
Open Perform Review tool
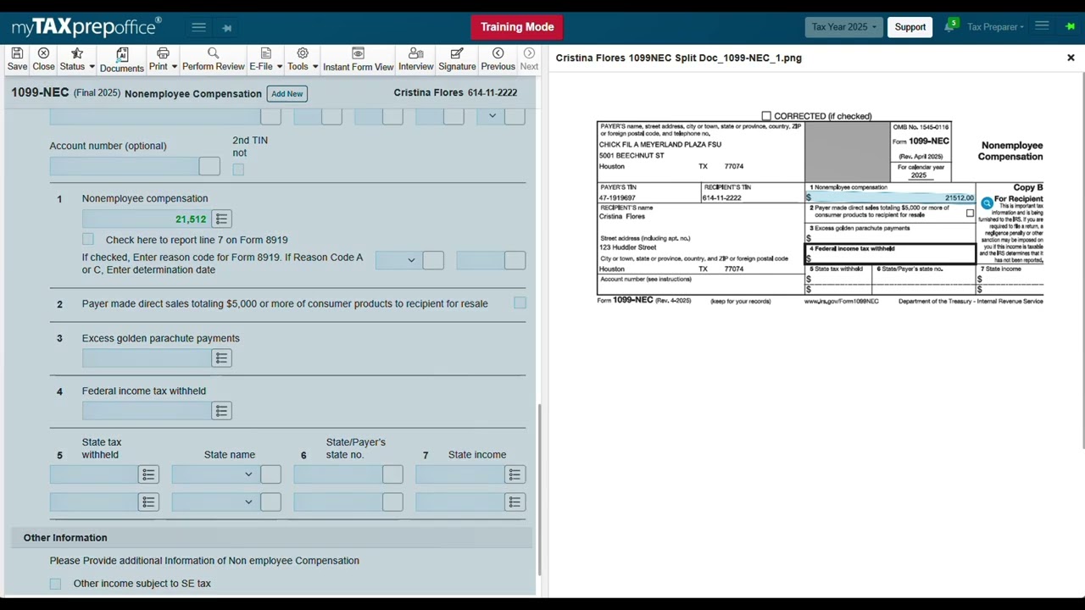(x=213, y=59)
